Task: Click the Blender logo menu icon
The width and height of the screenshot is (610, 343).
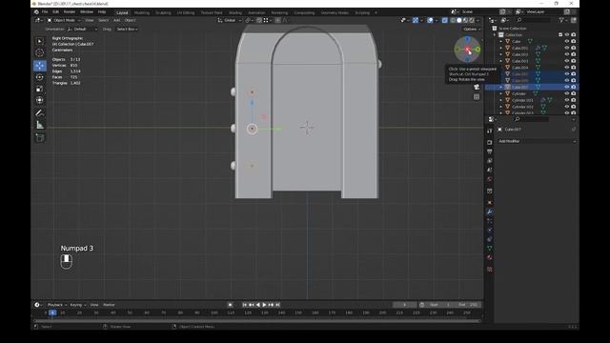Action: [36, 12]
